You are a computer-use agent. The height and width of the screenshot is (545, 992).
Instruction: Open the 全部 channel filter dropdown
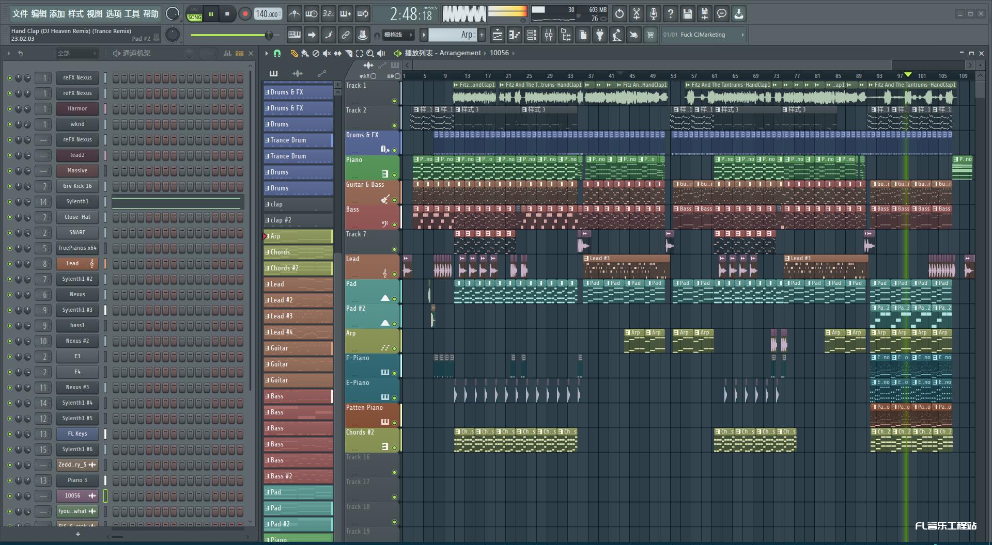tap(77, 53)
